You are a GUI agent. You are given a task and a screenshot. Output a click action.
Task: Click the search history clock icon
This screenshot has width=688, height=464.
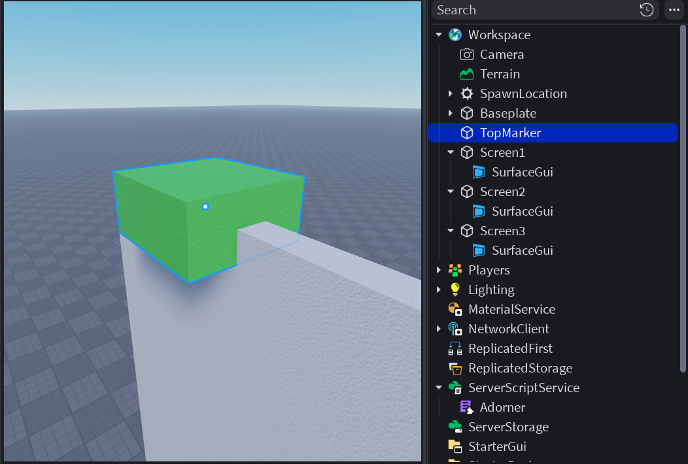click(646, 10)
